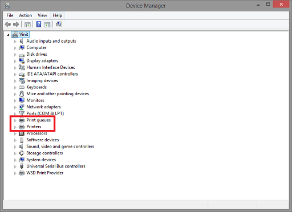Select the Disk drives entry
The width and height of the screenshot is (292, 212).
point(36,54)
